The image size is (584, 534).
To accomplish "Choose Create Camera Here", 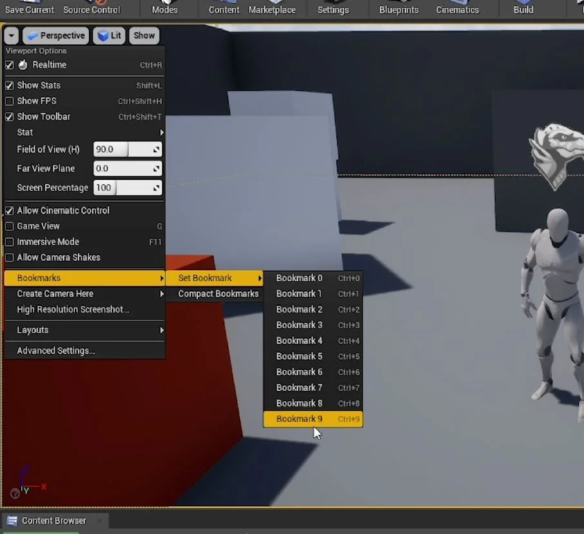I will tap(54, 293).
